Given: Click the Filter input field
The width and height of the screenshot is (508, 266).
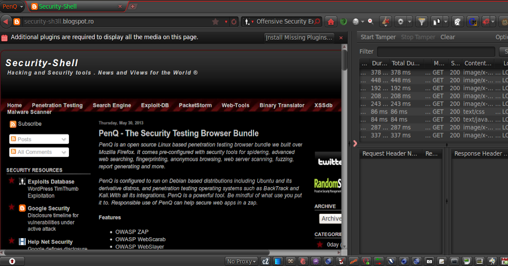Looking at the screenshot, I should 436,52.
